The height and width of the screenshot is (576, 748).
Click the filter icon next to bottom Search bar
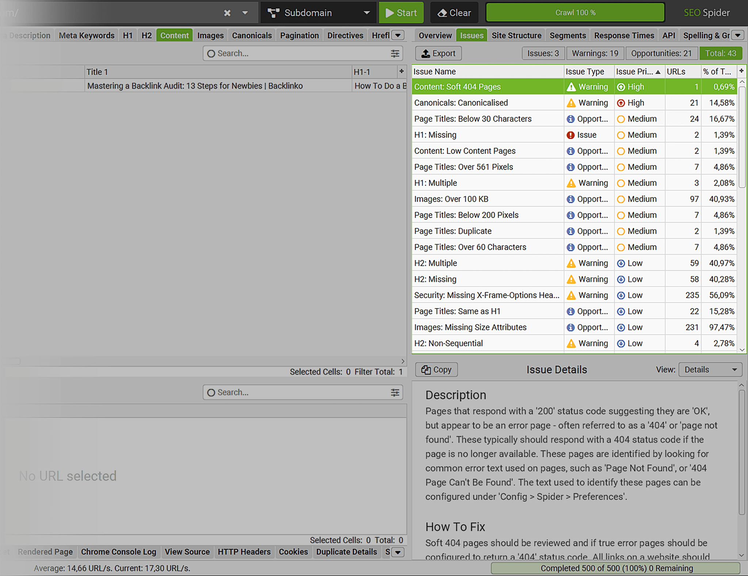[396, 392]
